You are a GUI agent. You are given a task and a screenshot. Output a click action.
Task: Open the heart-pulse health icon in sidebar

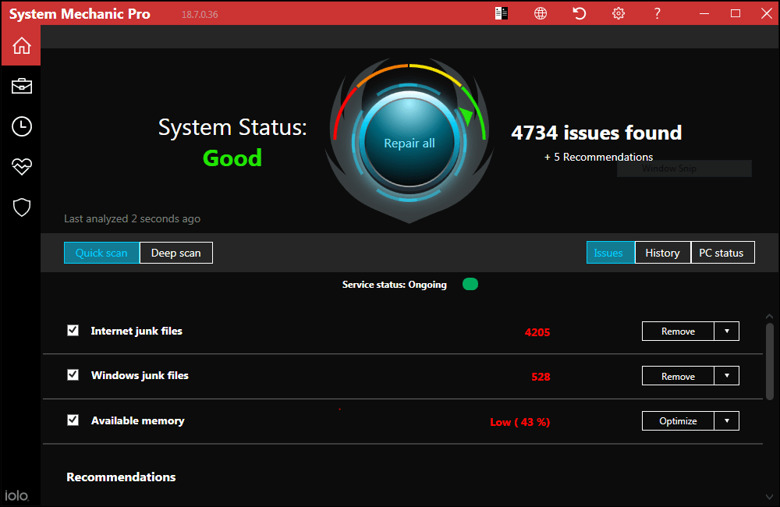[x=21, y=167]
